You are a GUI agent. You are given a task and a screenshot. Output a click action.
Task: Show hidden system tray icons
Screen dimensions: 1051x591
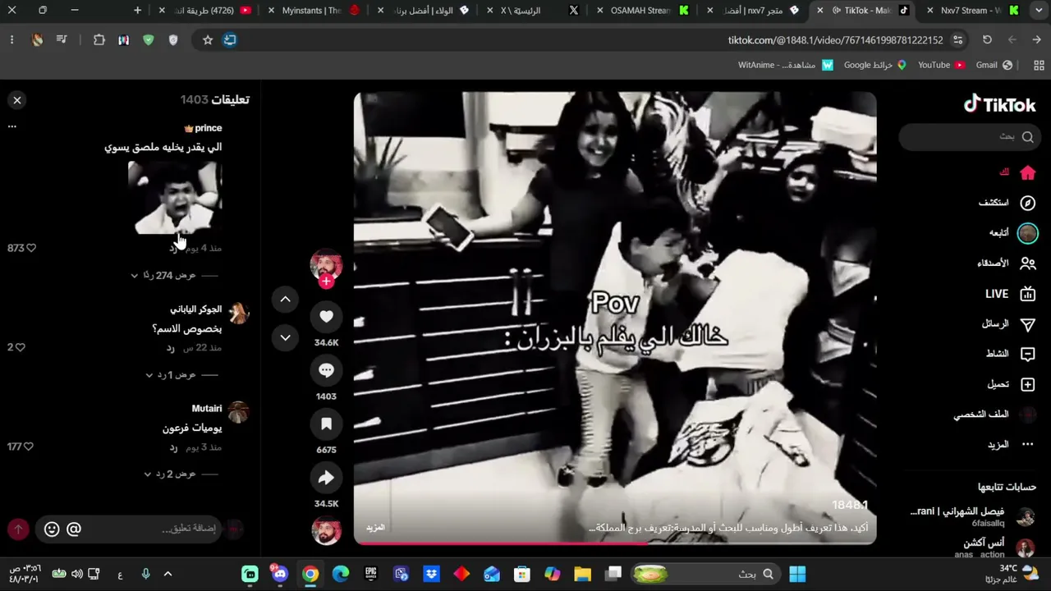[x=168, y=574]
